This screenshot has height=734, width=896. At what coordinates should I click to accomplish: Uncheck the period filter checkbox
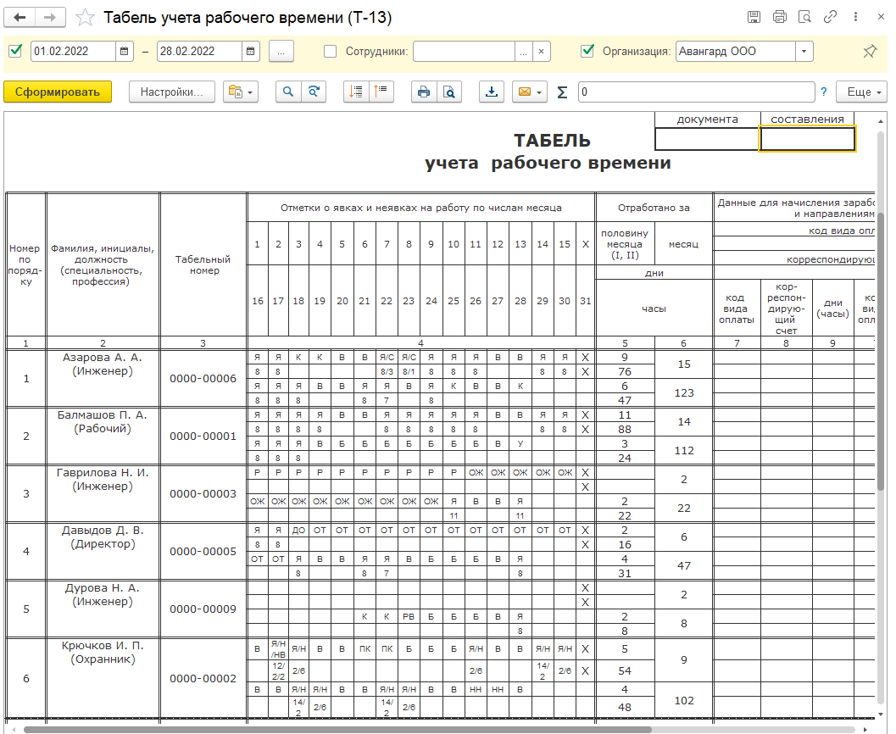15,52
